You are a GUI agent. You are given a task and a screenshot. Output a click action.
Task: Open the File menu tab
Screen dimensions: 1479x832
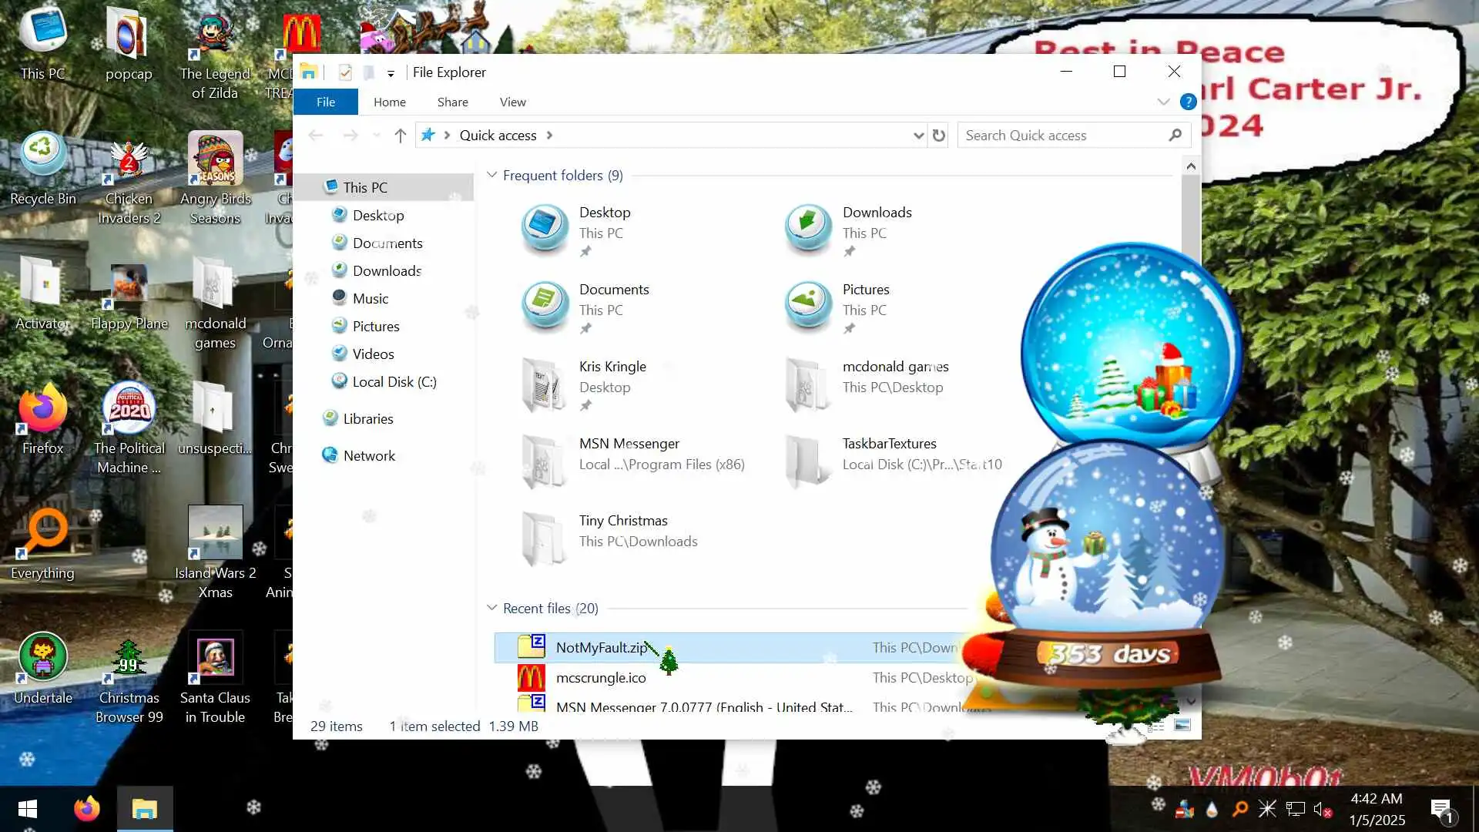coord(325,102)
